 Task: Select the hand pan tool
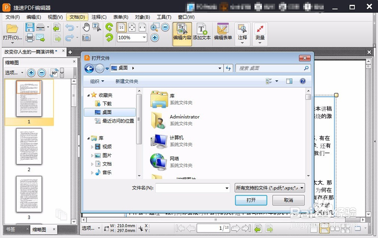[x=87, y=26]
